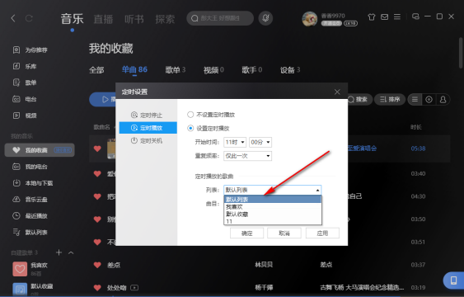
Task: Choose 11 in dropdown list
Action: (273, 221)
